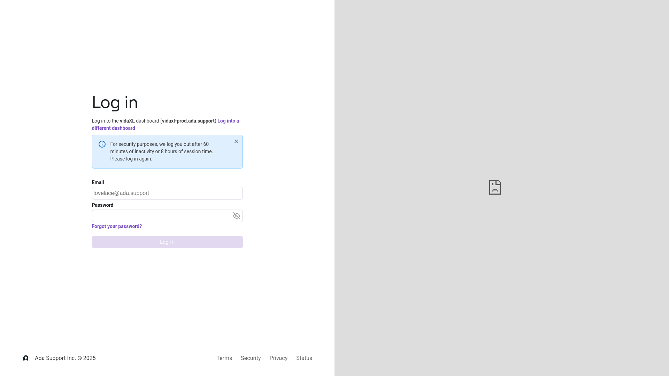This screenshot has width=669, height=376.
Task: Open the Forgot your password link
Action: pos(117,226)
